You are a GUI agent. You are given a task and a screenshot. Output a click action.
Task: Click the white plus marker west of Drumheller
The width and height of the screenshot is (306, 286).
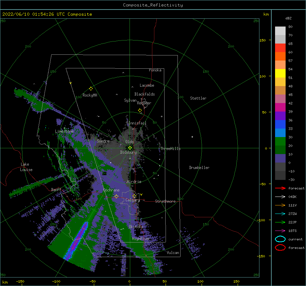pyautogui.click(x=192, y=137)
